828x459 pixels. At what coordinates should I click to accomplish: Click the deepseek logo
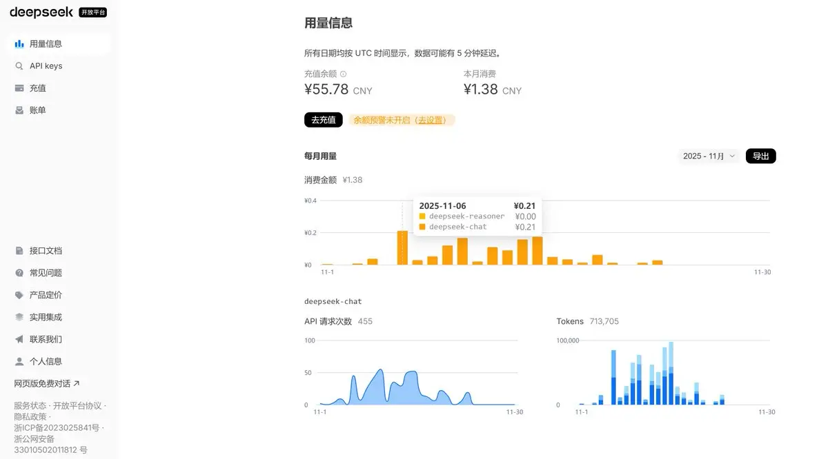pyautogui.click(x=41, y=12)
